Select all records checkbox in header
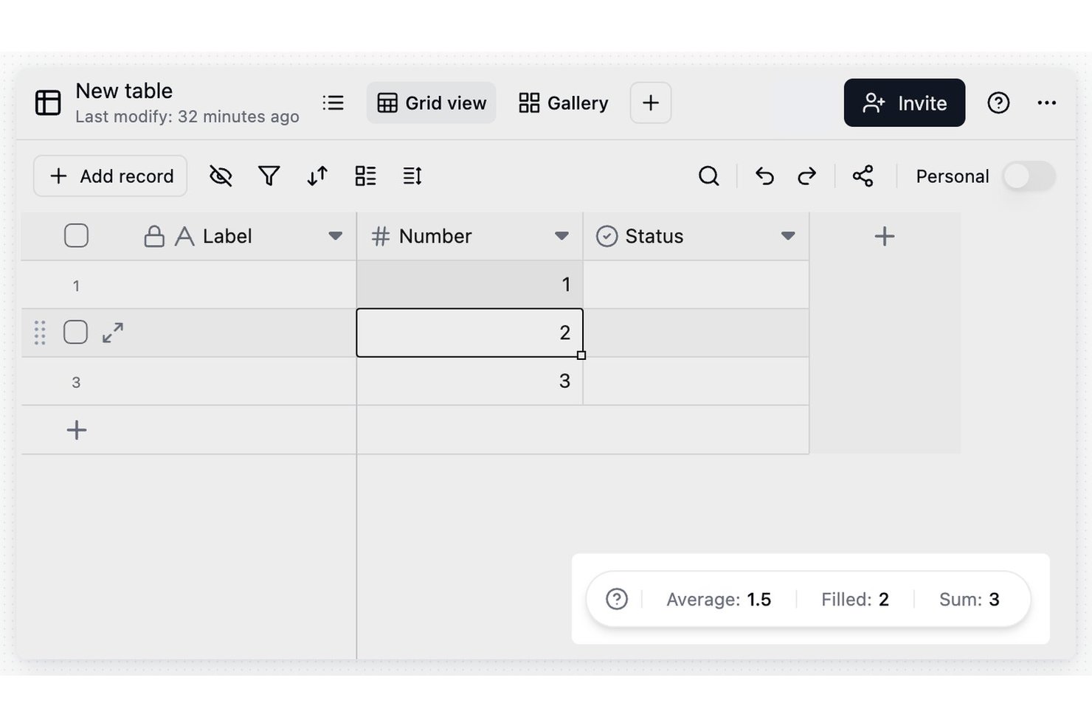The width and height of the screenshot is (1092, 728). (76, 236)
